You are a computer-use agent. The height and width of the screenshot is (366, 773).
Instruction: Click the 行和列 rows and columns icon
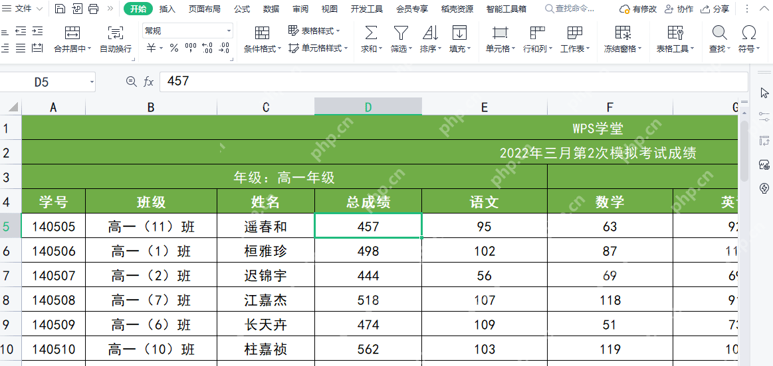[x=537, y=33]
